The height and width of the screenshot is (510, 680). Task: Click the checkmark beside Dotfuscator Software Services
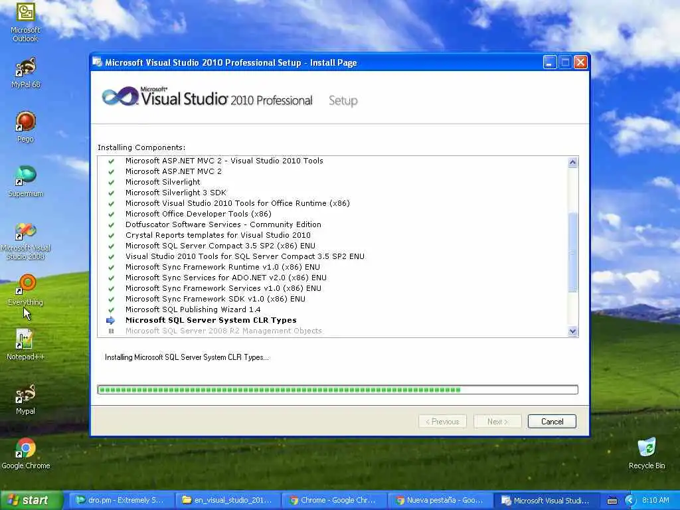pos(111,224)
